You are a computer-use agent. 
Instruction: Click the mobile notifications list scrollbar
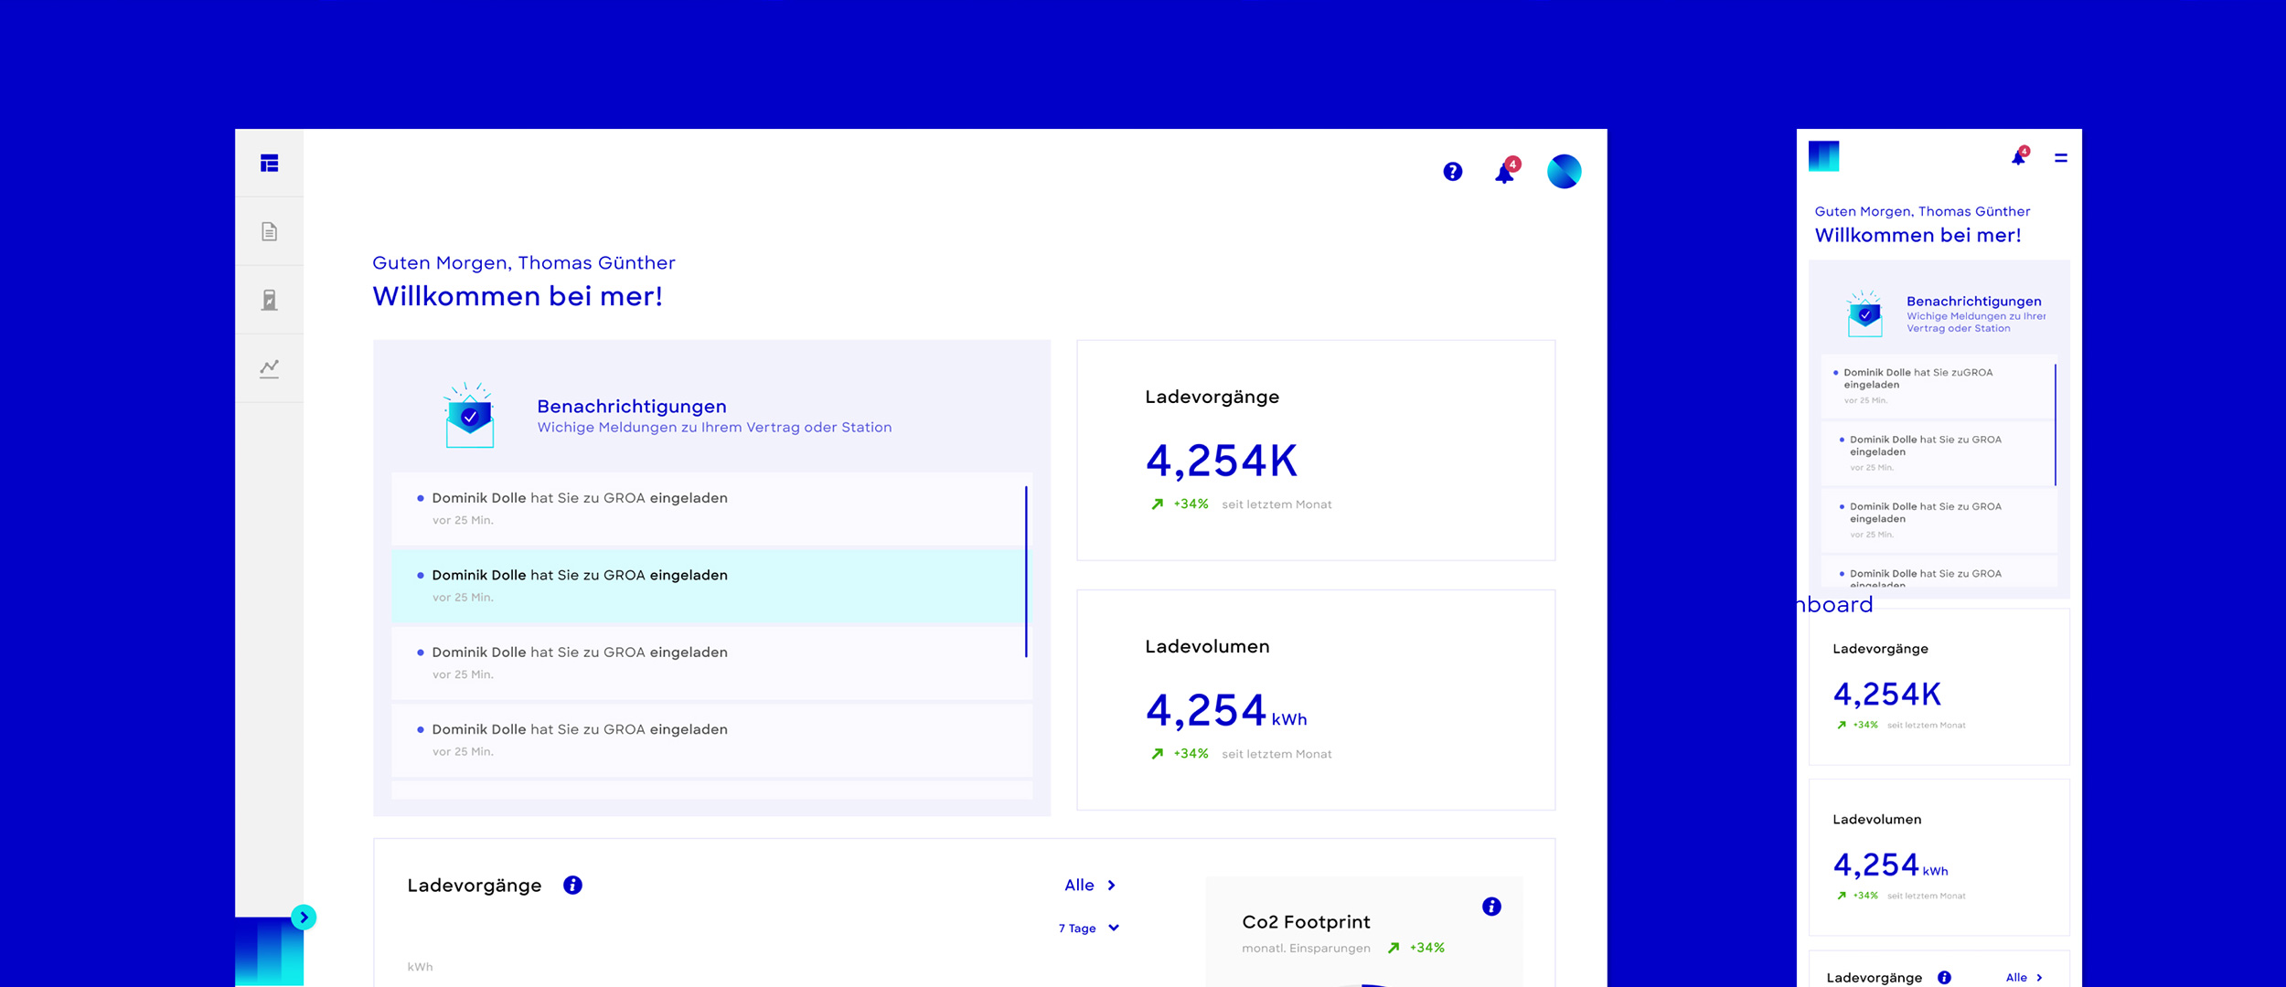(x=2055, y=425)
